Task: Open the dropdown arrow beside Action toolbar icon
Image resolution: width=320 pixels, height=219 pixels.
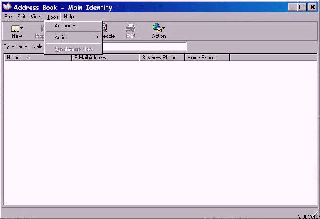Action: (163, 28)
